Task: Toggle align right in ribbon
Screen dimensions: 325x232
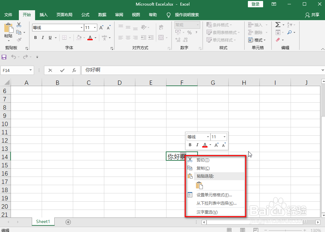Action: (x=135, y=37)
